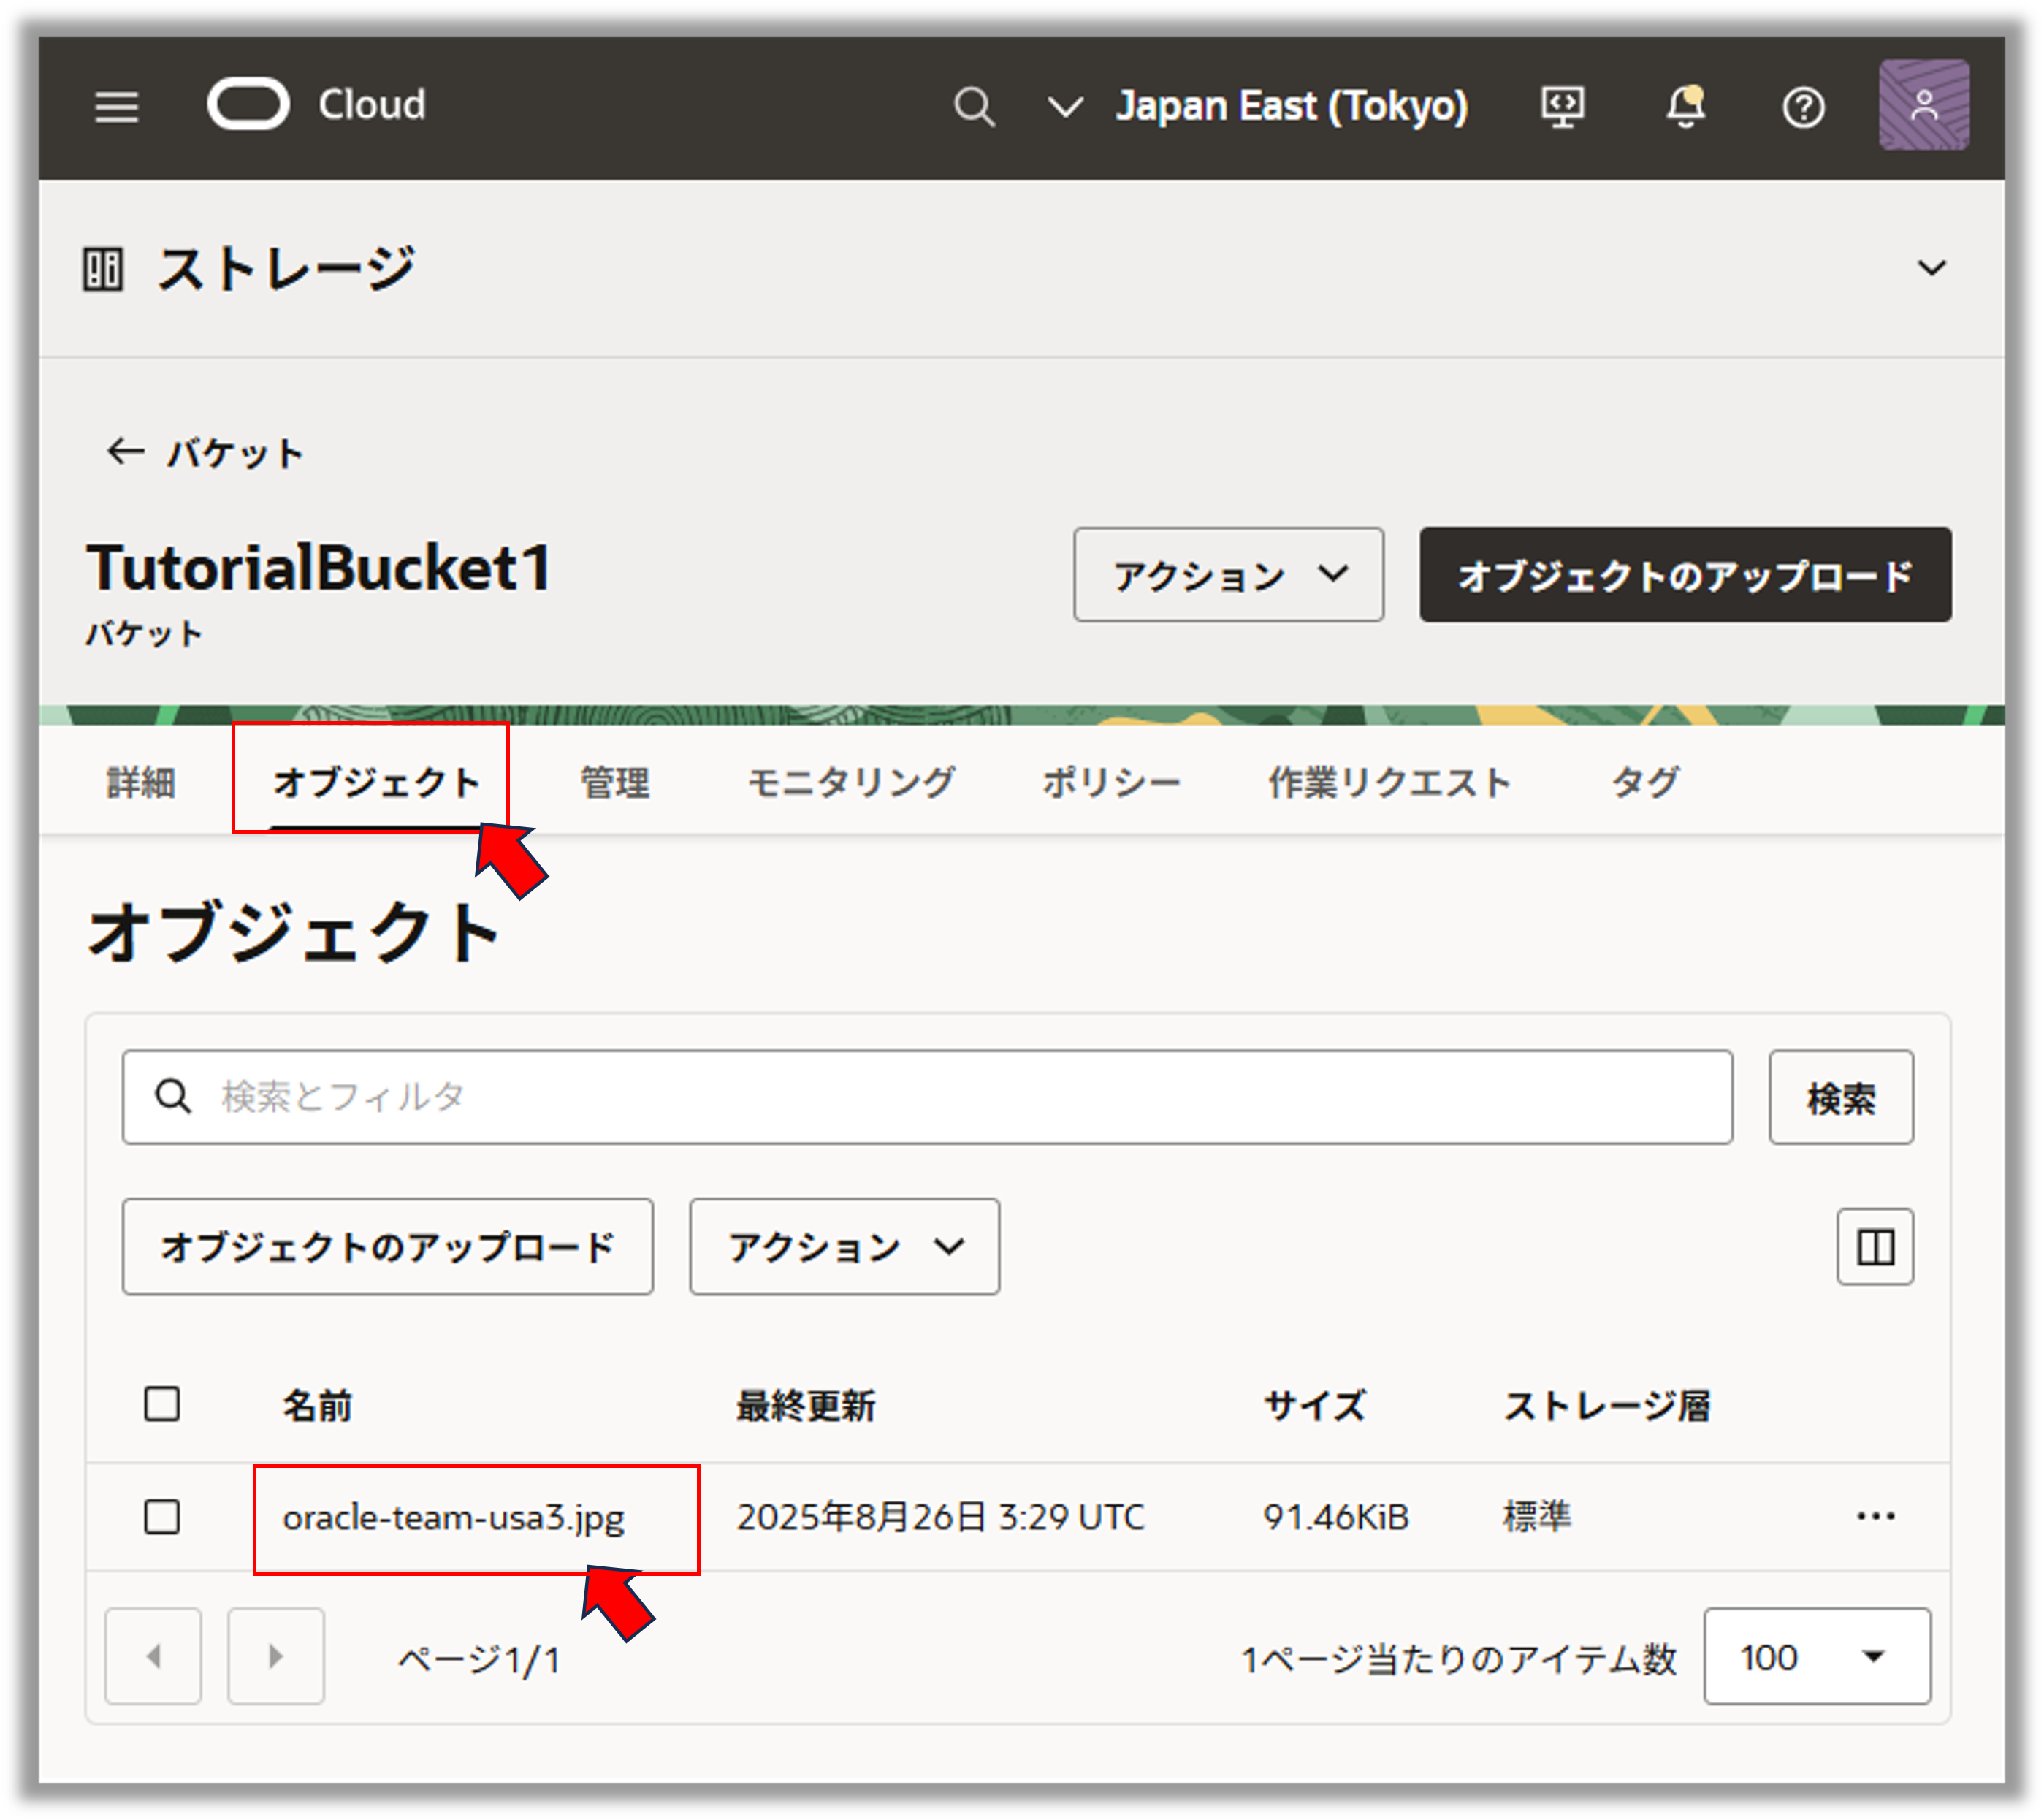Open the three-dot row actions menu
This screenshot has width=2044, height=1820.
1875,1517
